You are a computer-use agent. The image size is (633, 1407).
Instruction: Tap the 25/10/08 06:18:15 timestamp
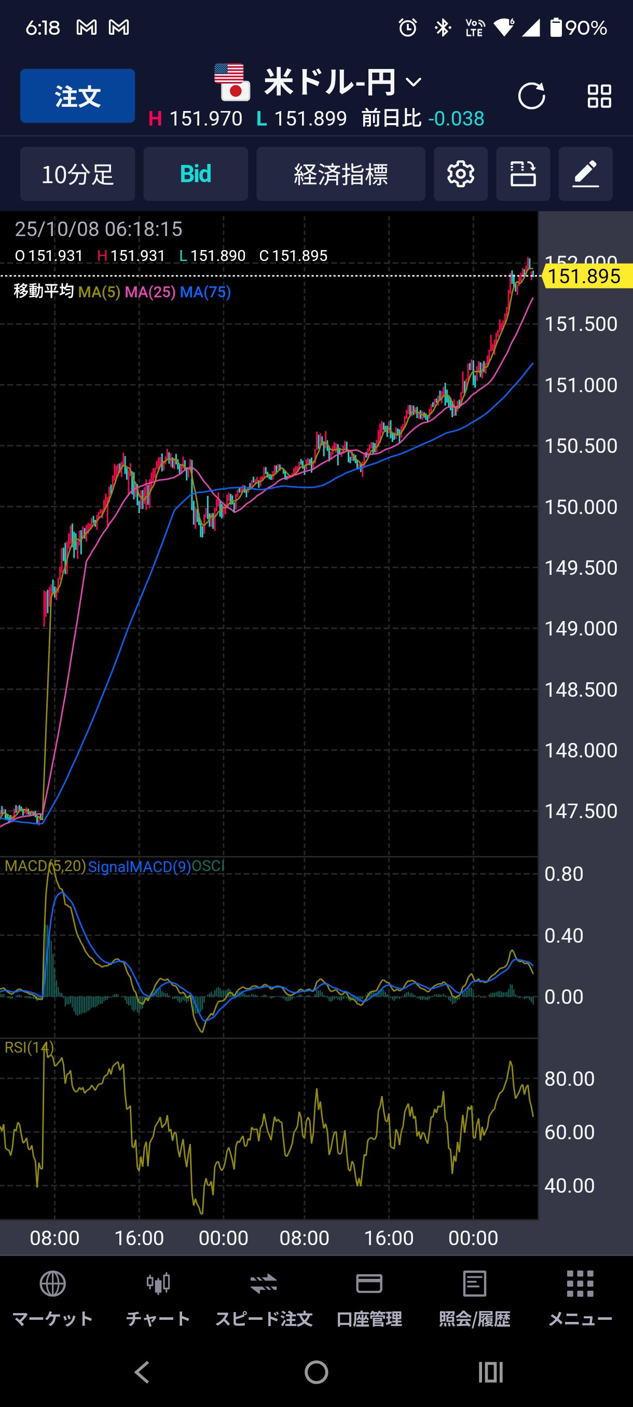[x=98, y=229]
